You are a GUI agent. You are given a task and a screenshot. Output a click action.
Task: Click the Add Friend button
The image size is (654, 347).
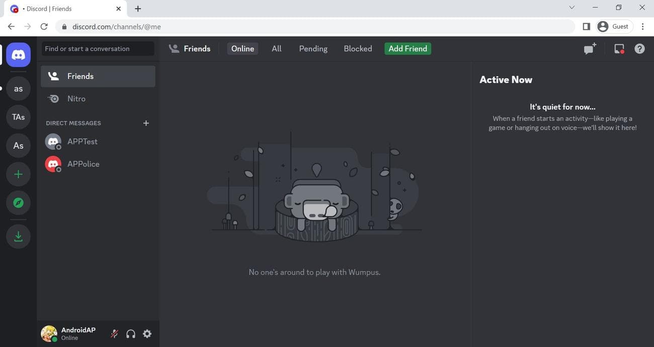click(x=407, y=48)
